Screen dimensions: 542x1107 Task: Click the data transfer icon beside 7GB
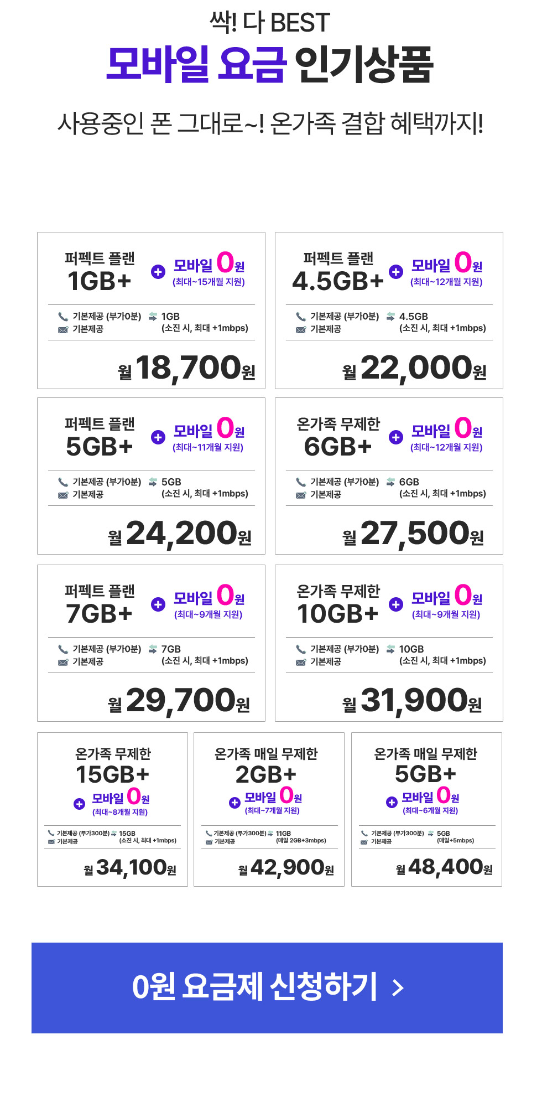pyautogui.click(x=153, y=649)
